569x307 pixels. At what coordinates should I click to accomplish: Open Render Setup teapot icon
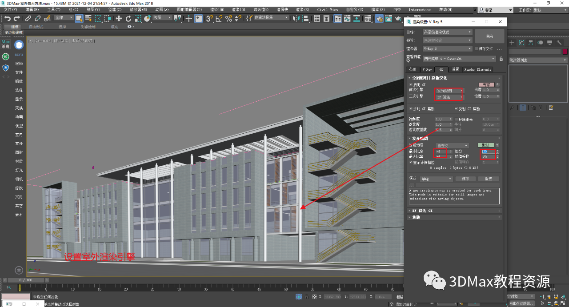379,18
